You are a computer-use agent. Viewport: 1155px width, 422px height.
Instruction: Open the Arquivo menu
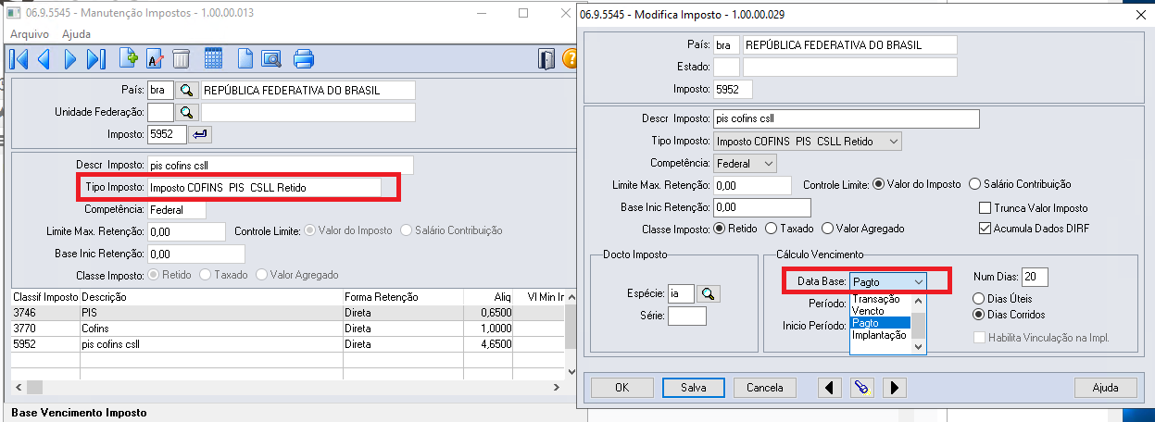click(x=29, y=33)
